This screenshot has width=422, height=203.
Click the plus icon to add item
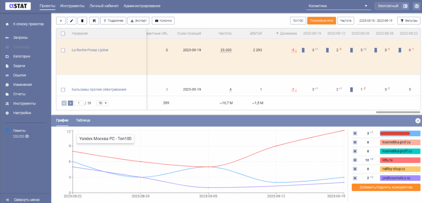(x=61, y=20)
